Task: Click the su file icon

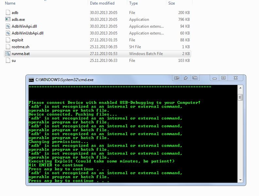Action: coord(8,61)
